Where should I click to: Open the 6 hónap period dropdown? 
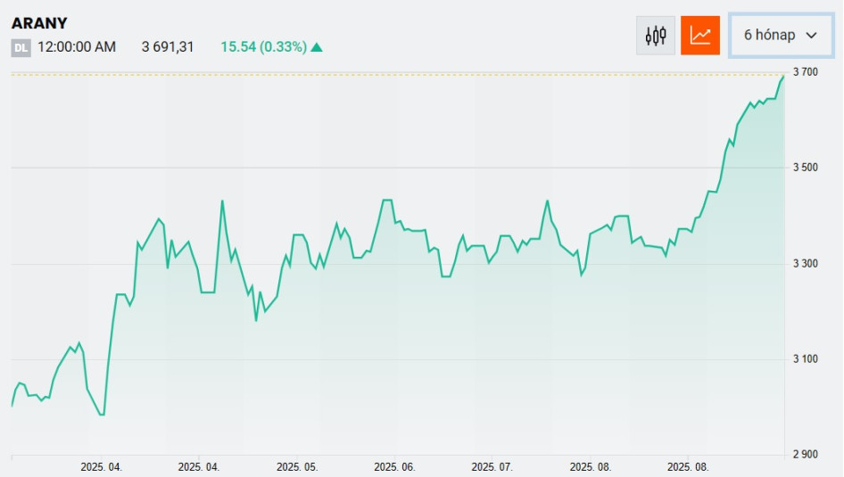tap(781, 36)
